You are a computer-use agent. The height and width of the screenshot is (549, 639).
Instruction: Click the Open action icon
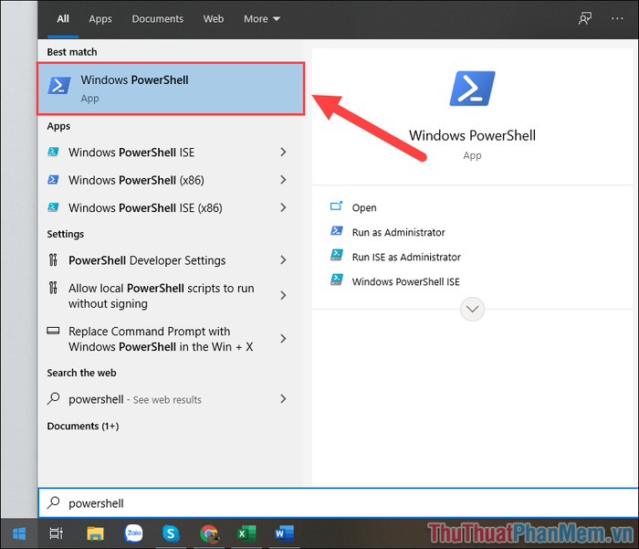336,206
